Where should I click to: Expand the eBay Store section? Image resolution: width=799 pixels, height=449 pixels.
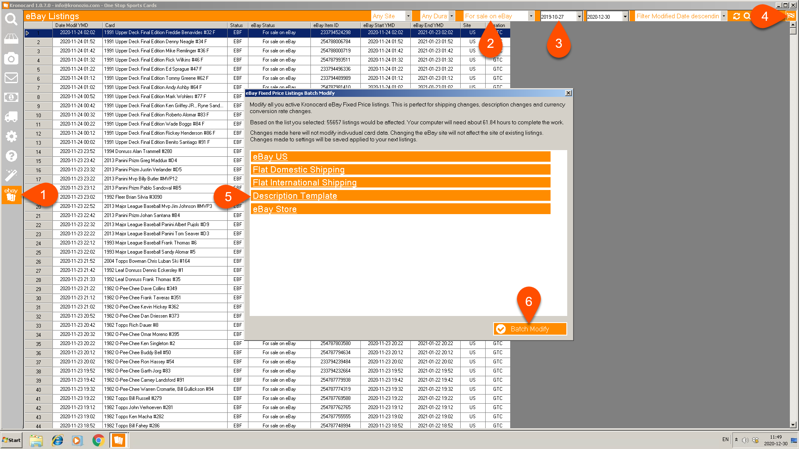400,209
